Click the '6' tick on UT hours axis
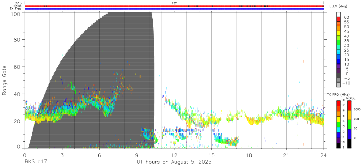364x168 pixels. [x=99, y=155]
